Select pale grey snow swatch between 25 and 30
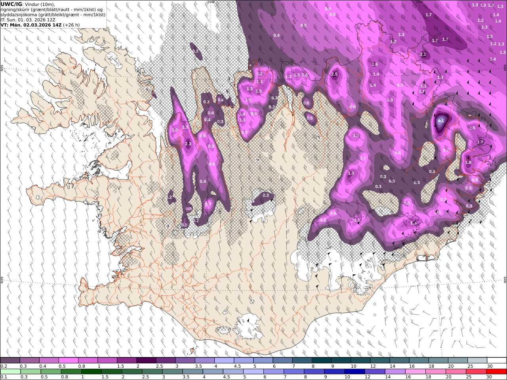507x380 pixels. point(478,361)
